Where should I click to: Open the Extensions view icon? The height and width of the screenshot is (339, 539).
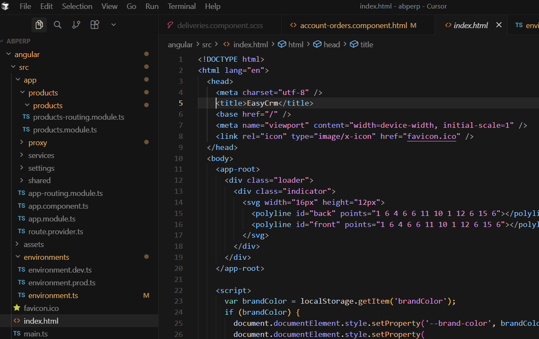[95, 25]
